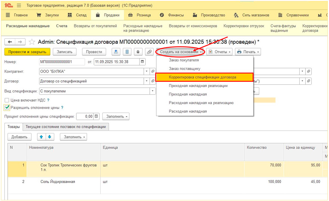This screenshot has width=329, height=201.
Task: Expand the 'Вид спецификации' dropdown arrow
Action: [x=153, y=91]
